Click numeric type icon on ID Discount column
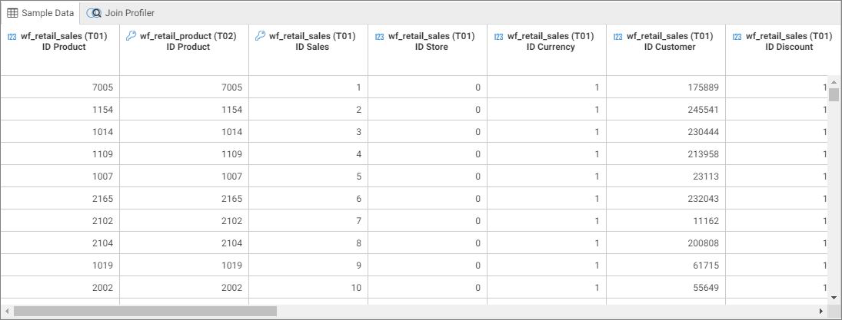 click(737, 36)
